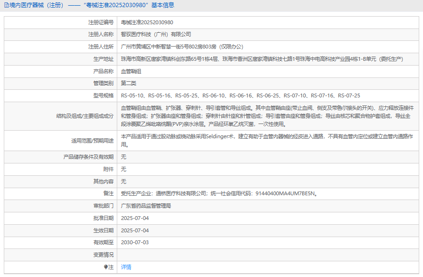Click the production address starting 珠海市高新区
This screenshot has height=277, width=423.
pyautogui.click(x=262, y=59)
